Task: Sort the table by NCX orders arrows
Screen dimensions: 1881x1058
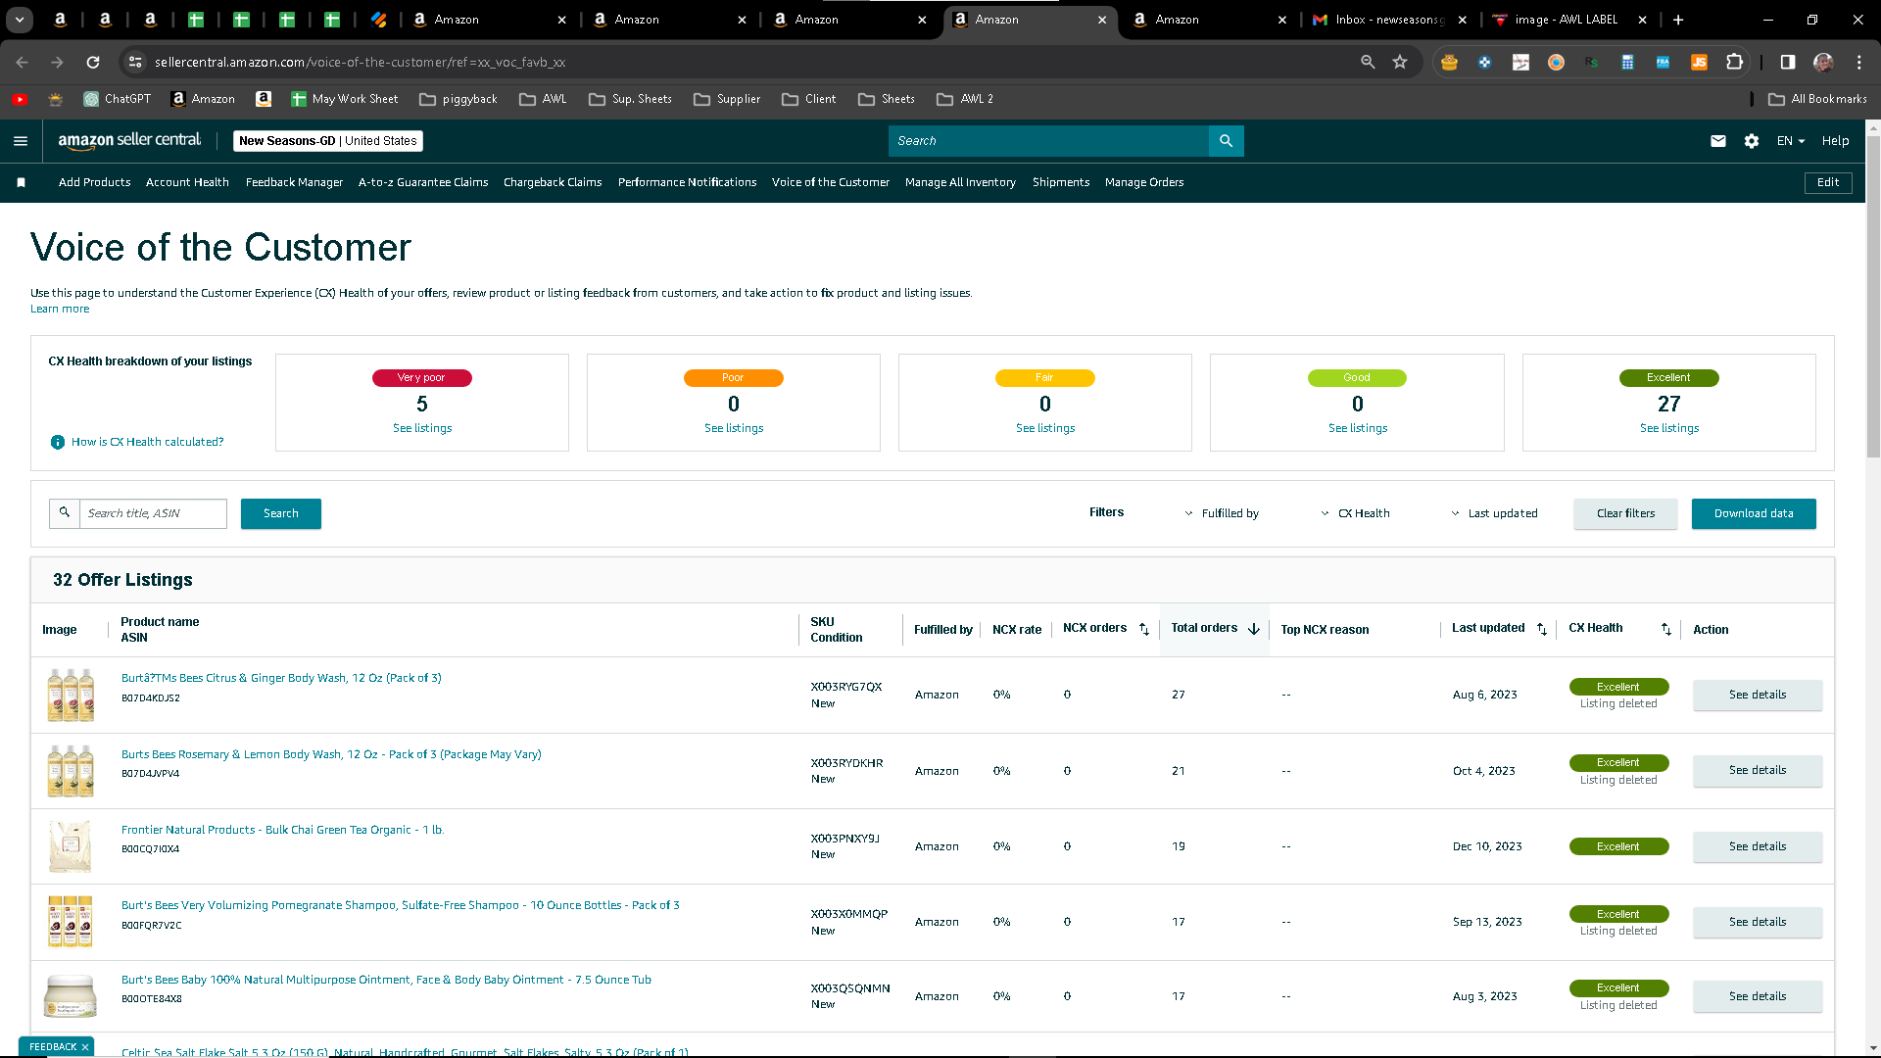Action: coord(1144,629)
